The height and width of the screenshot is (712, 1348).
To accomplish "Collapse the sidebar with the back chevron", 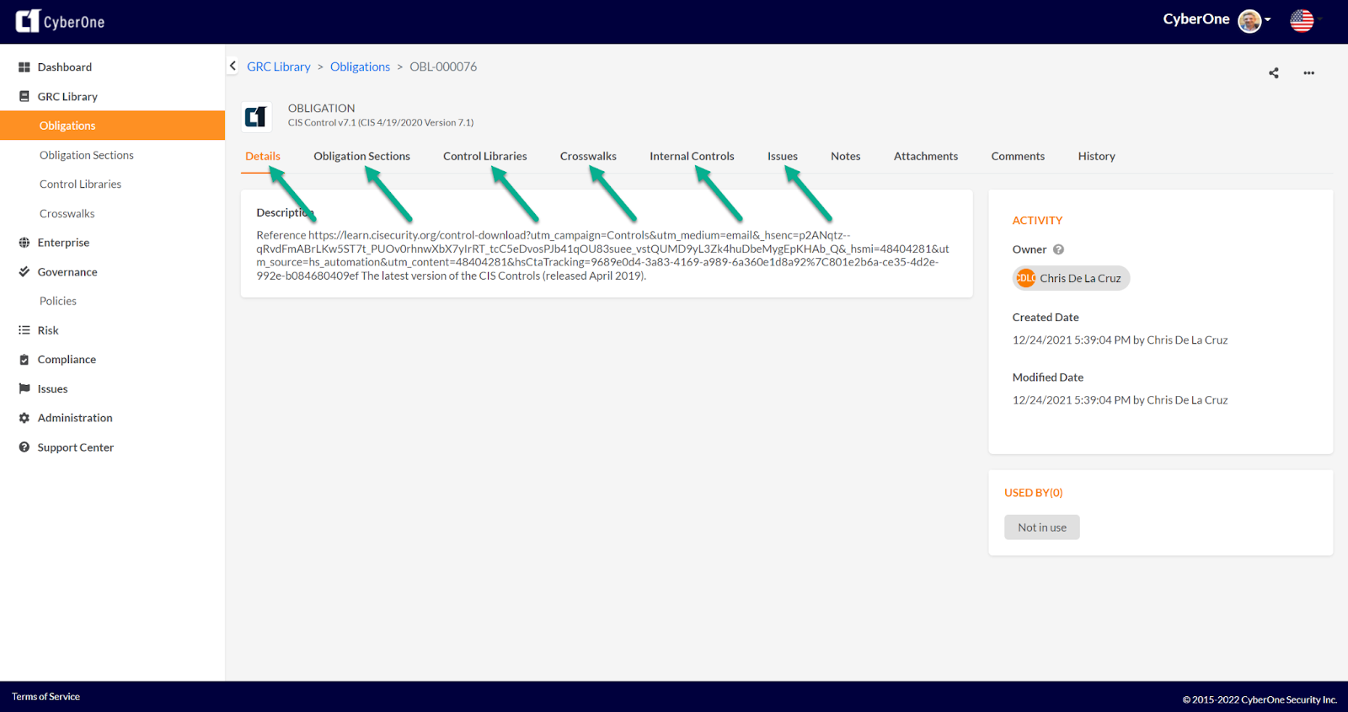I will pyautogui.click(x=233, y=66).
